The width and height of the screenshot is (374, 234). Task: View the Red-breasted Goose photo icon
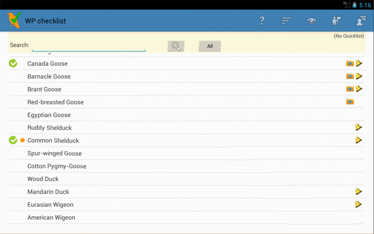pos(350,102)
